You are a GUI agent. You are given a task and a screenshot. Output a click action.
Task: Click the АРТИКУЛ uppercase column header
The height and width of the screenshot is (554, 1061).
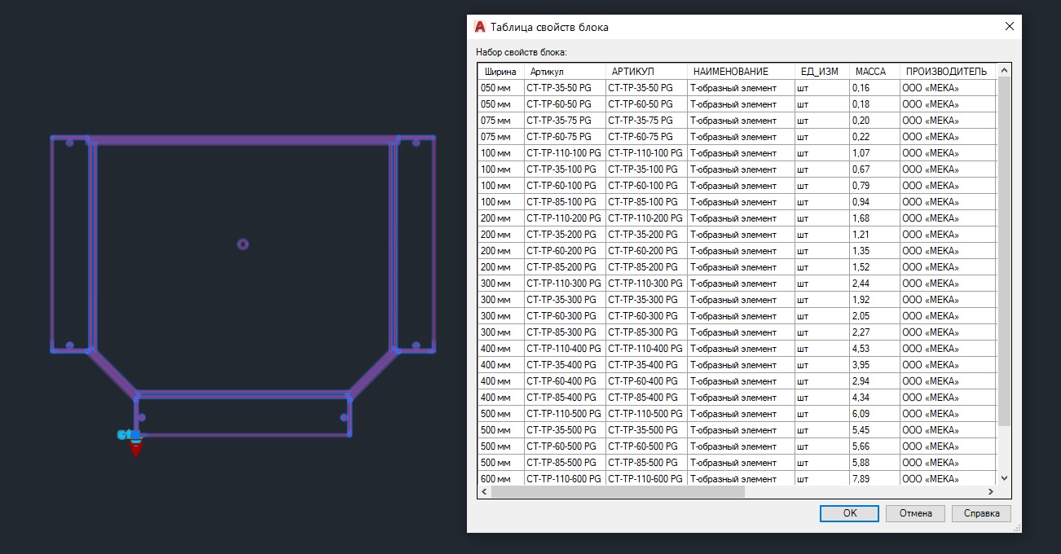[x=646, y=72]
